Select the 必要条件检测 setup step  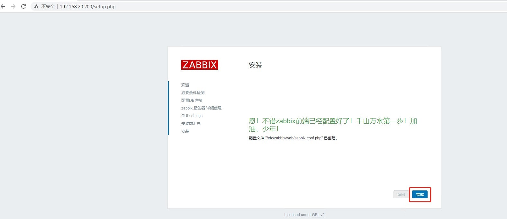click(x=193, y=93)
